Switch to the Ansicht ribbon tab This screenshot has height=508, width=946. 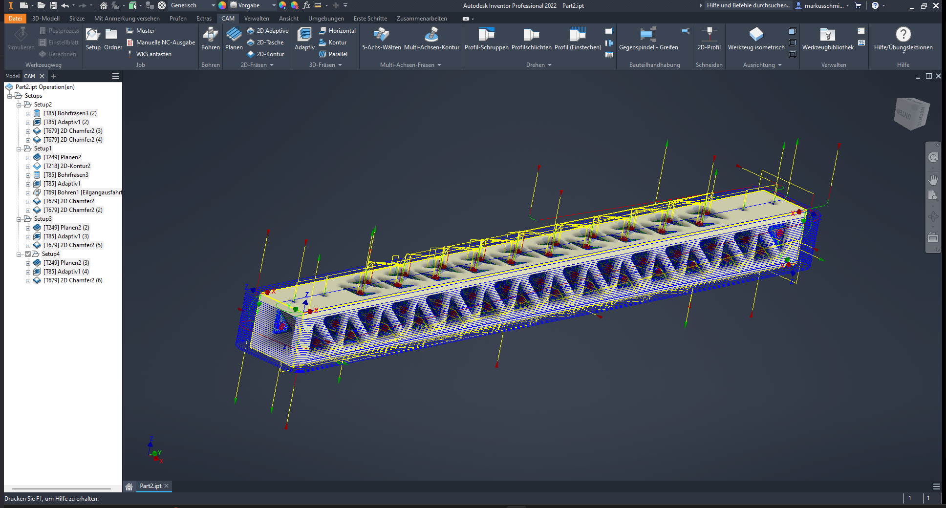pyautogui.click(x=289, y=19)
